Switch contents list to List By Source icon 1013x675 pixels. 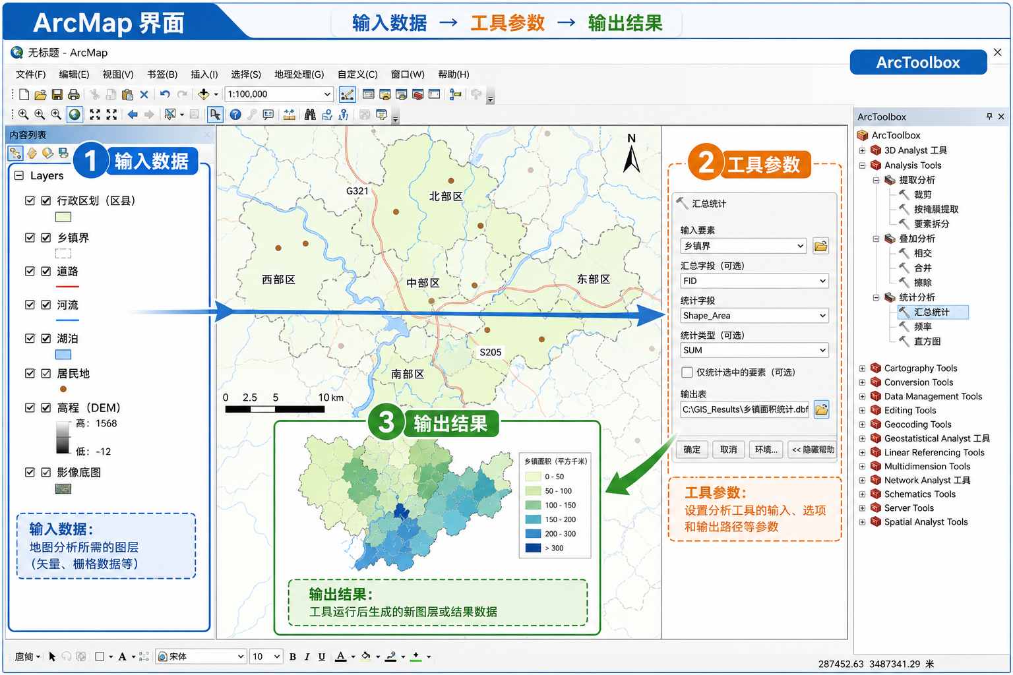[x=32, y=153]
